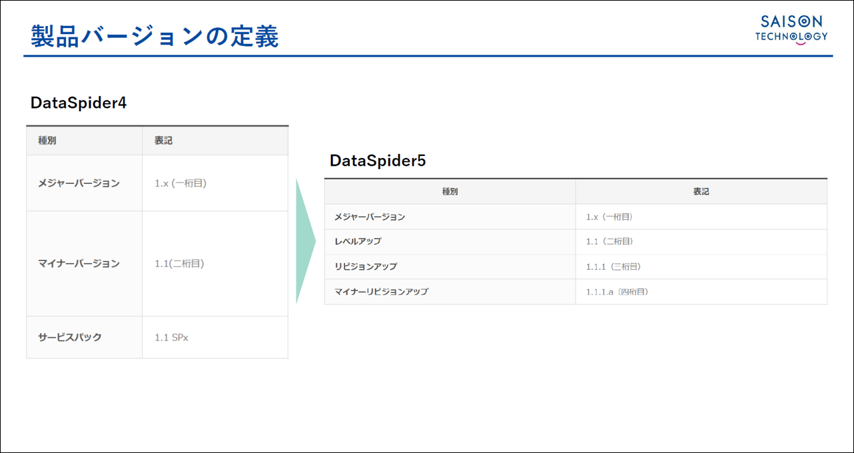Click メジャーバージョン in the DataSpider5 table

coord(370,217)
